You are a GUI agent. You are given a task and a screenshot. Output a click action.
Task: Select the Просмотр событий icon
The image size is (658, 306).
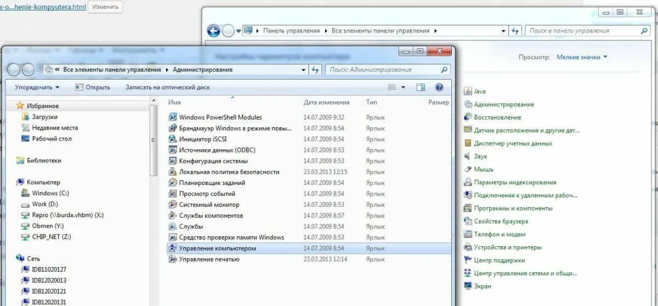pos(173,194)
